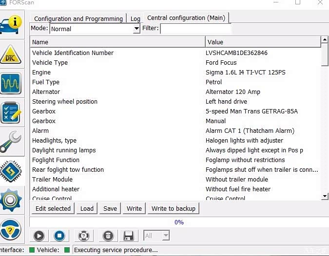Expand the Mode dropdown set to Normal
Screen dimensions: 329x256
click(136, 29)
